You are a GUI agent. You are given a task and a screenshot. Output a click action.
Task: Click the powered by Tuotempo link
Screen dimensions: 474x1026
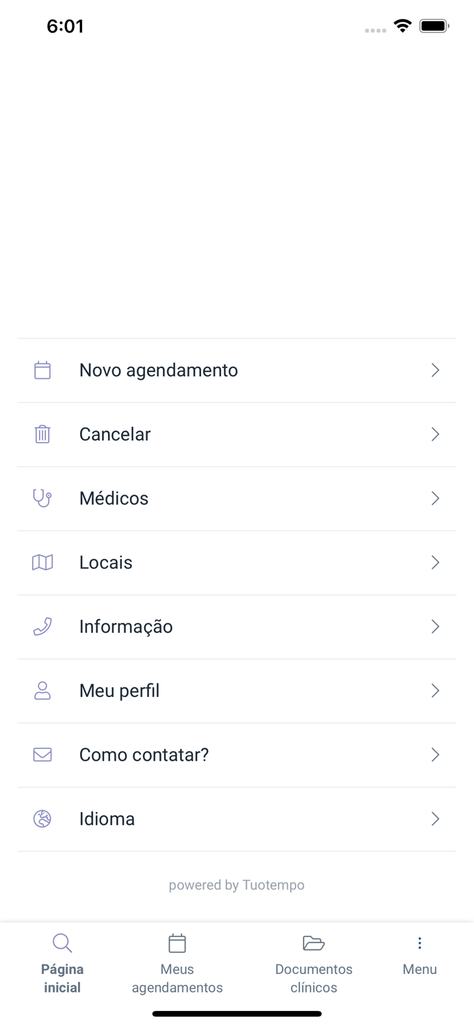[237, 884]
